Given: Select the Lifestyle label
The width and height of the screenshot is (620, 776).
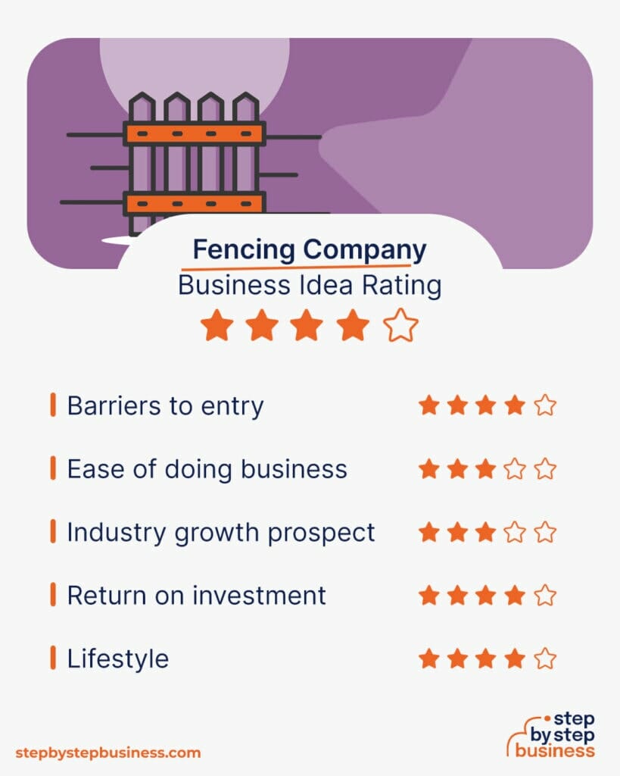Looking at the screenshot, I should pos(117,658).
